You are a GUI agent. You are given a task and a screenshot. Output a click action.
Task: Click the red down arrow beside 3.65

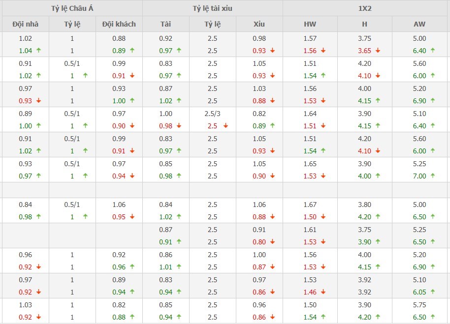point(378,50)
